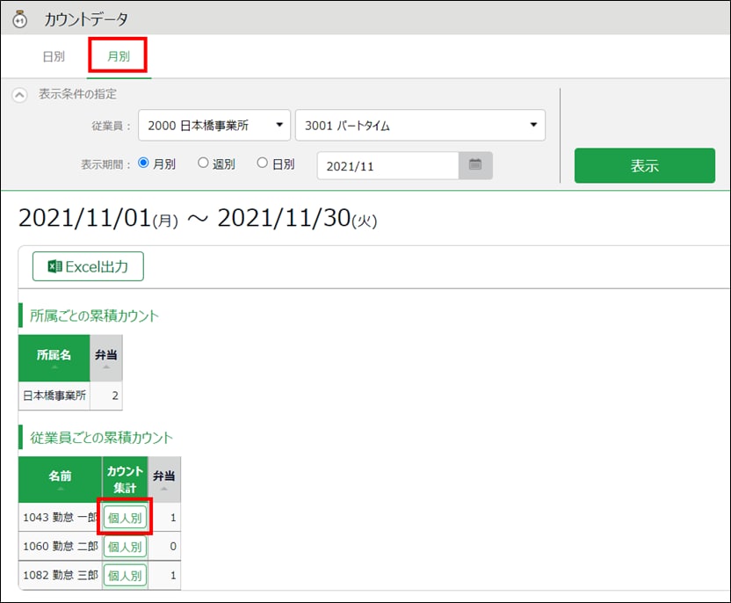The height and width of the screenshot is (603, 731).
Task: Switch to the 月別 tab
Action: (118, 57)
